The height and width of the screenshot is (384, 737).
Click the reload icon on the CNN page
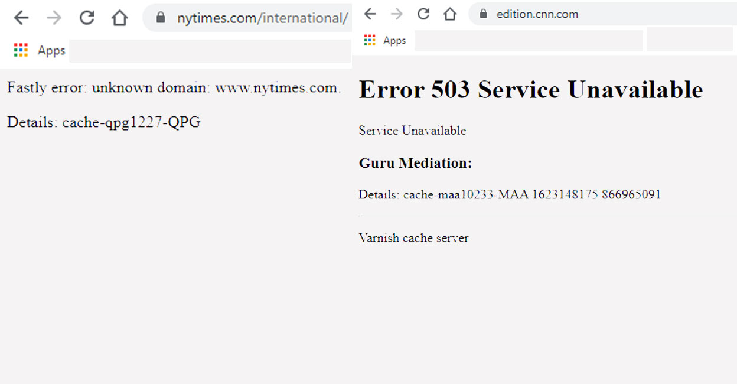(x=423, y=14)
